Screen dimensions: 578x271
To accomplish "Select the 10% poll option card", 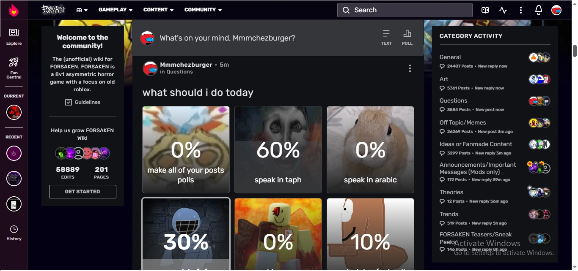I will coord(370,234).
